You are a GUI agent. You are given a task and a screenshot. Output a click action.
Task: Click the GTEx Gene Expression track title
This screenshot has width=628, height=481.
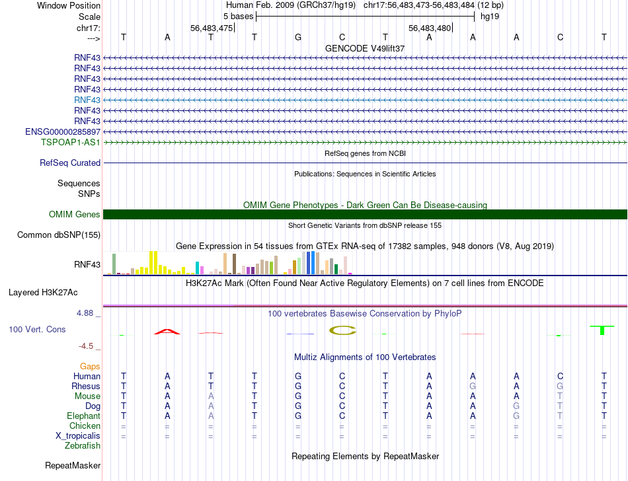pyautogui.click(x=365, y=246)
